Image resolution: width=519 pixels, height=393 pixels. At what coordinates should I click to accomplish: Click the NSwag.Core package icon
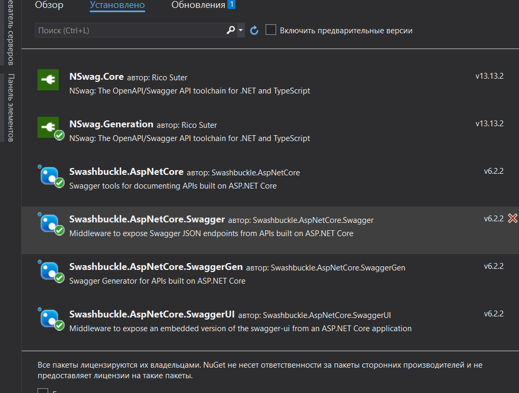coord(48,80)
